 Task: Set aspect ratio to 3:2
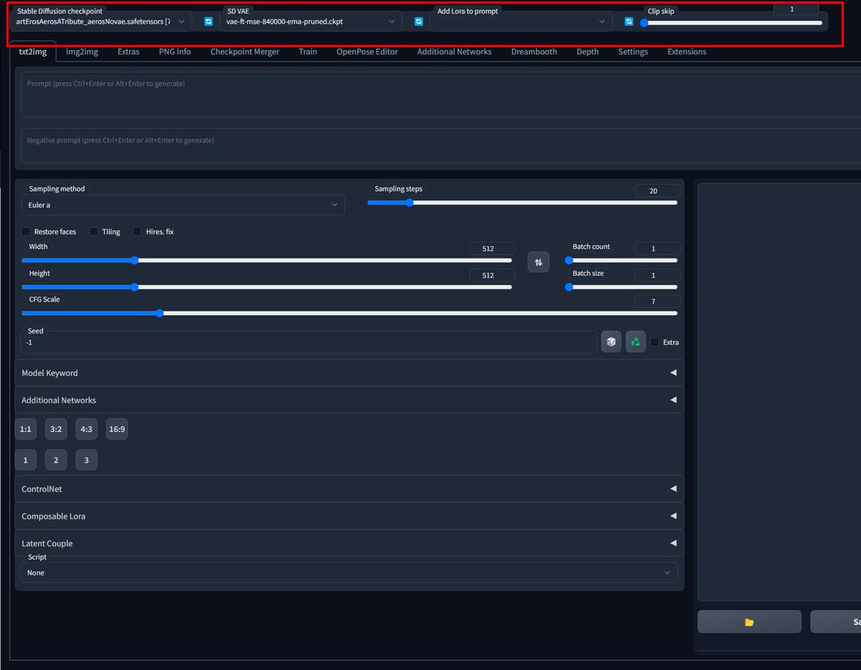56,429
